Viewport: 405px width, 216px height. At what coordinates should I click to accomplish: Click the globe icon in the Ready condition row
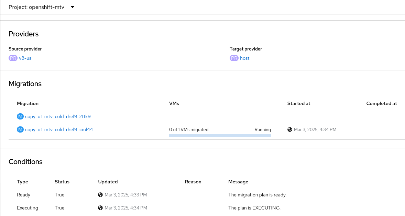pos(100,195)
